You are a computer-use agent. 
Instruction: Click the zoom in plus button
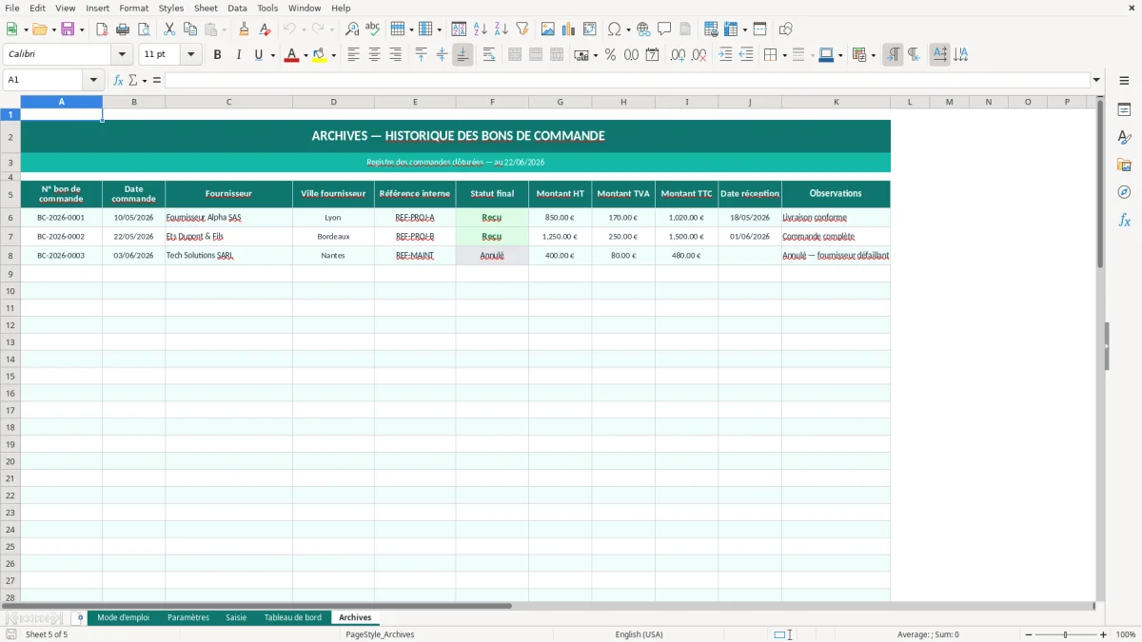click(1104, 634)
